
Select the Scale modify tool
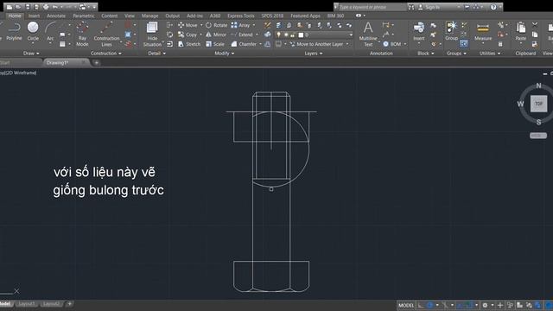(x=215, y=44)
